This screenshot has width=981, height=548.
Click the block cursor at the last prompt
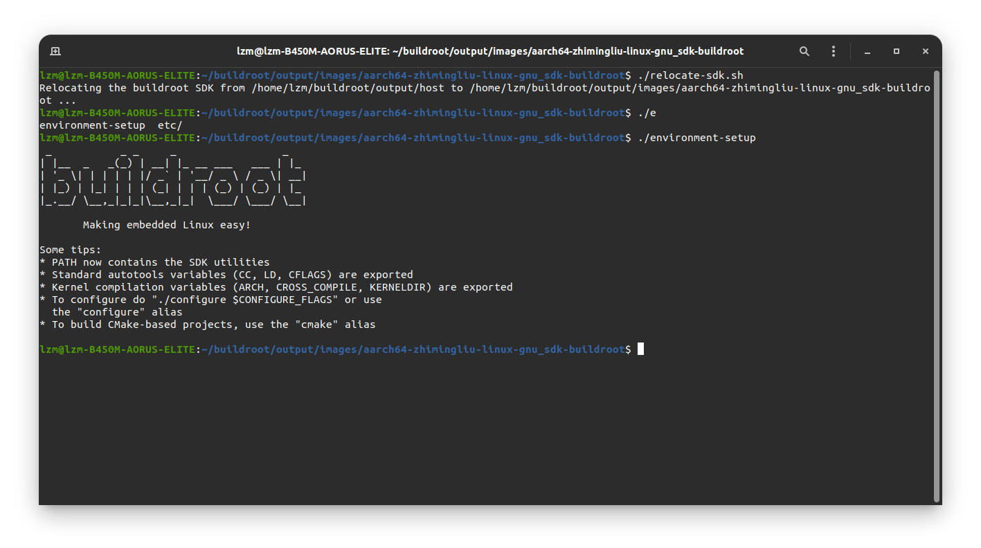coord(640,349)
